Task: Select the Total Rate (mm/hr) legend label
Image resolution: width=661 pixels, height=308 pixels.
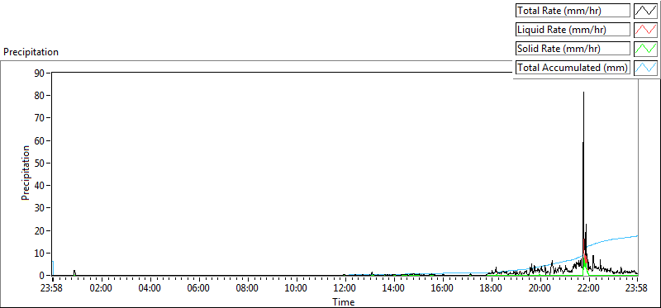Action: tap(573, 11)
